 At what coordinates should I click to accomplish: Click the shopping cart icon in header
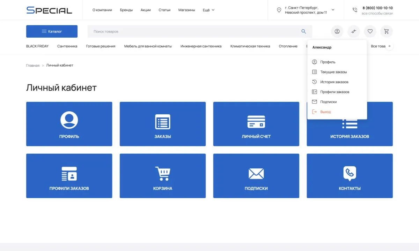click(386, 31)
